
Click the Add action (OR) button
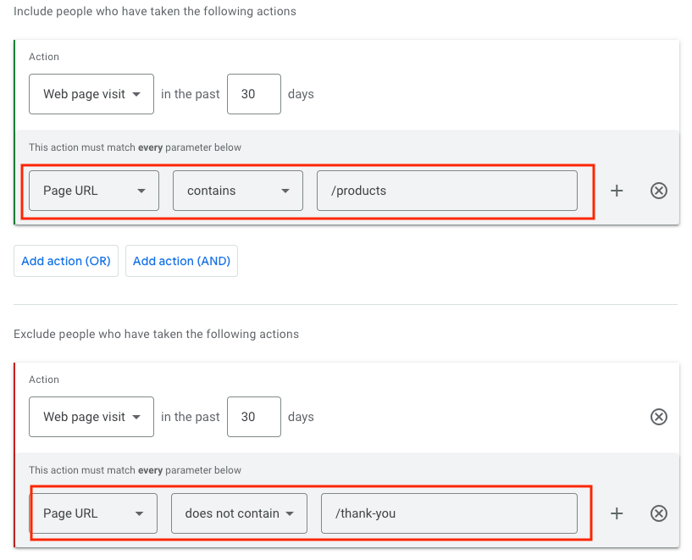(66, 261)
